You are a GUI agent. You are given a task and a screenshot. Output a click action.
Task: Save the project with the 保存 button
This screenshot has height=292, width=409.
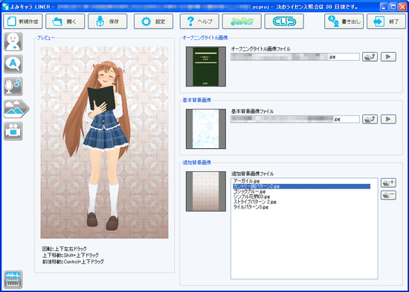[108, 22]
